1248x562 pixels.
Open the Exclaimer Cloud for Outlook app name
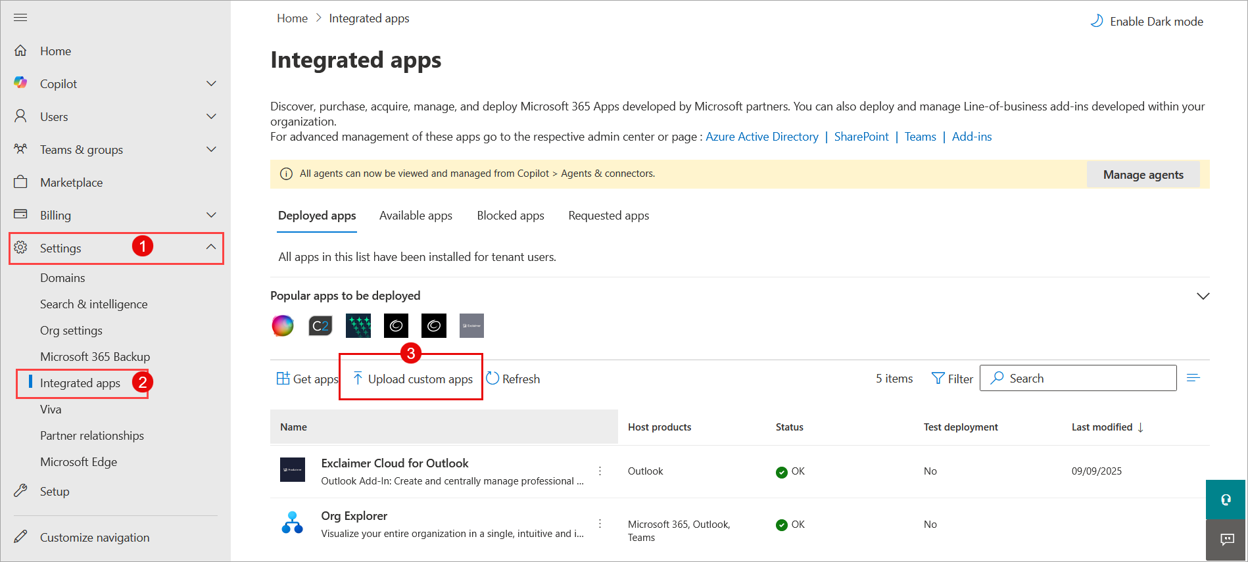[395, 463]
